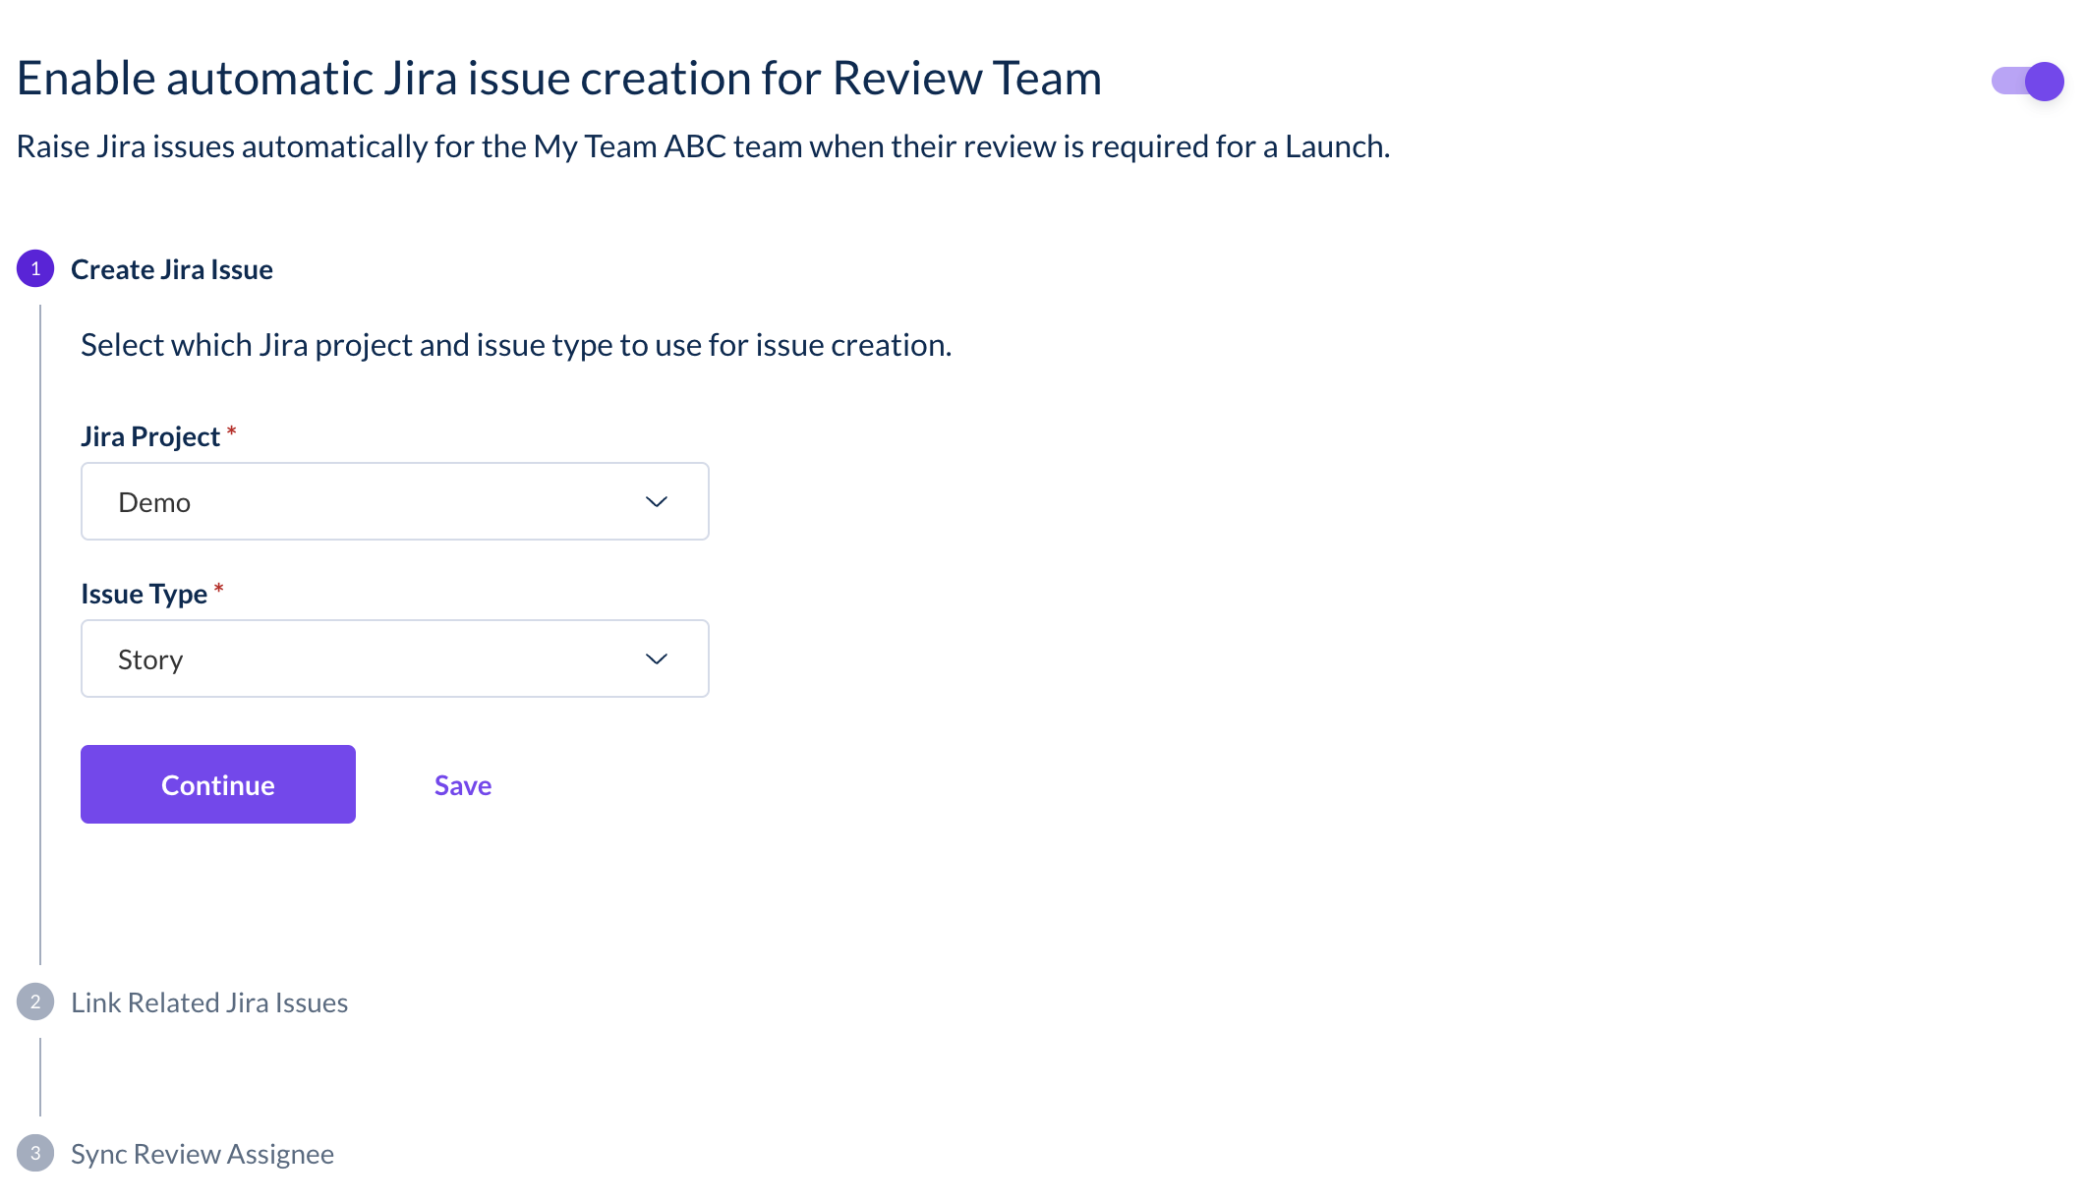
Task: Click the 'Raise Jira issues automatically' description
Action: tap(704, 146)
